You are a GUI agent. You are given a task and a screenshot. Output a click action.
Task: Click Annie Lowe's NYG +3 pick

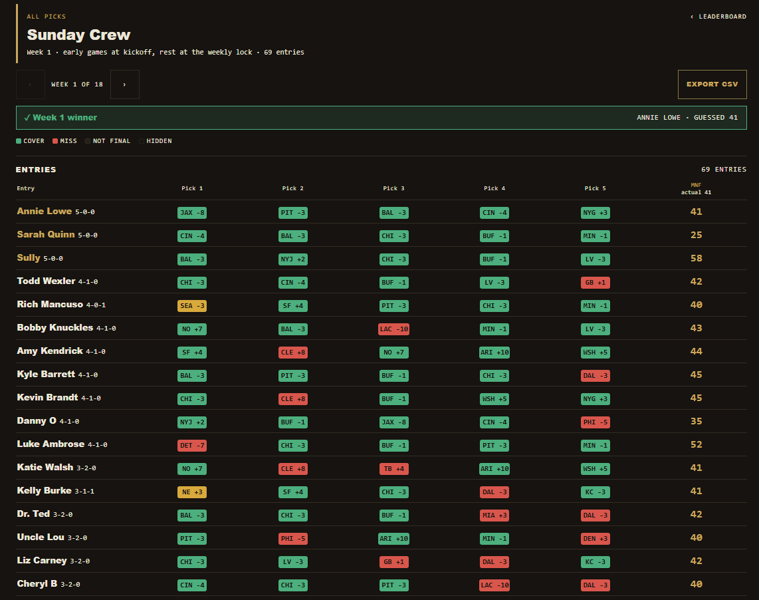(595, 213)
